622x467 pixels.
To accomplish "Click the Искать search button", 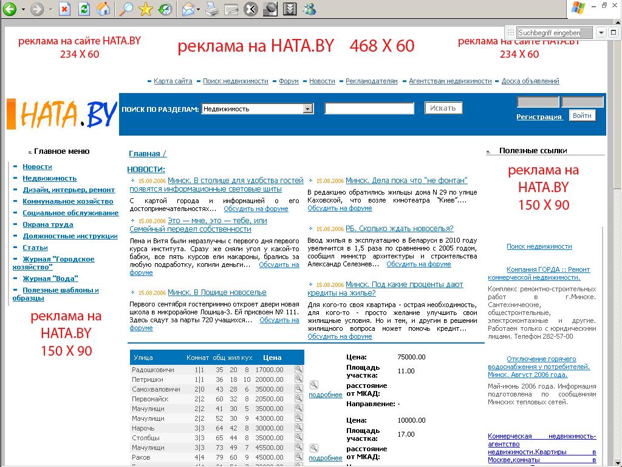I will 443,108.
